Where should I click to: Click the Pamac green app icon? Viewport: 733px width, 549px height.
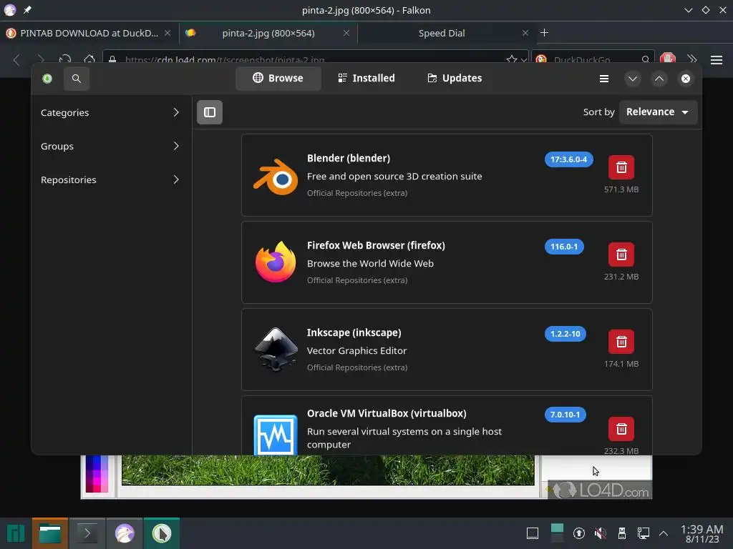coord(47,79)
